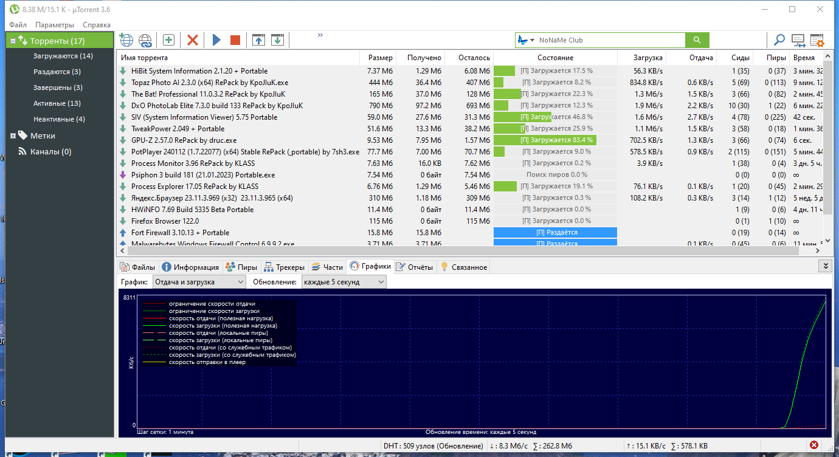This screenshot has height=457, width=839.
Task: Open the График type dropdown
Action: pyautogui.click(x=198, y=281)
